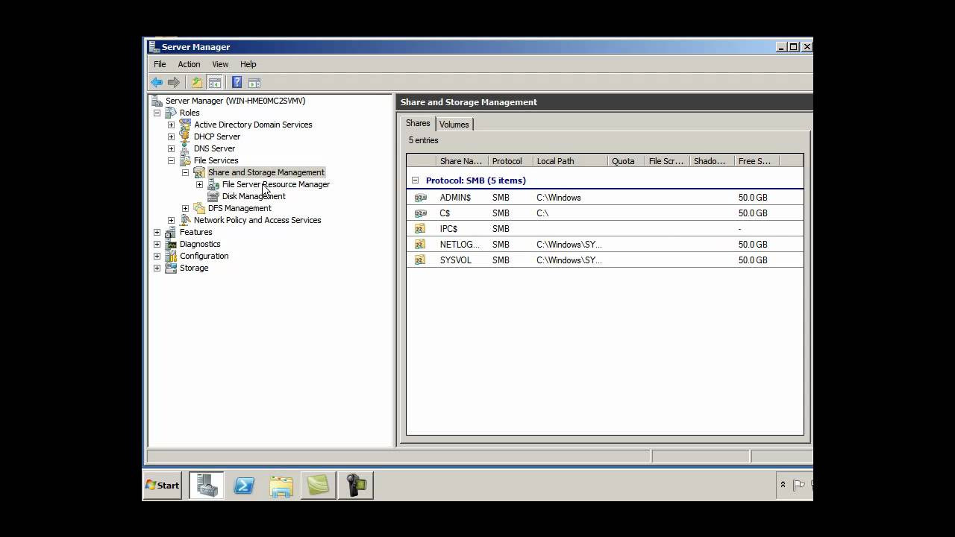Click the ADMIN$ share icon

[420, 198]
